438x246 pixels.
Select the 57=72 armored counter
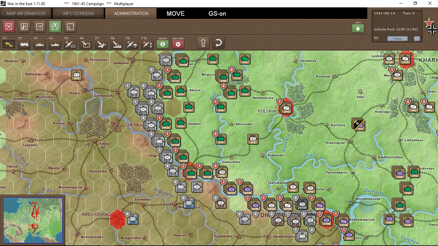point(302,236)
